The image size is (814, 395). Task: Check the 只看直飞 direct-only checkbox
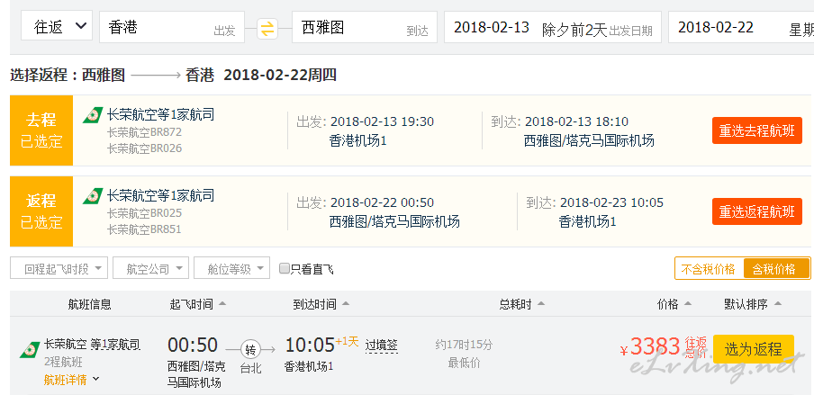pyautogui.click(x=284, y=268)
